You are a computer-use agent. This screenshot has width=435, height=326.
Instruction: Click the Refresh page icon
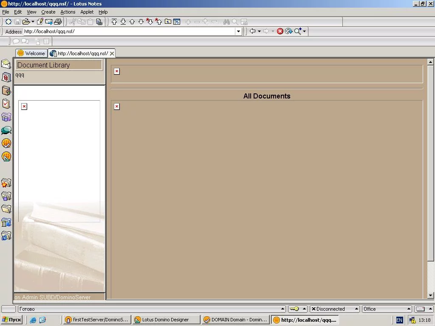pos(289,31)
